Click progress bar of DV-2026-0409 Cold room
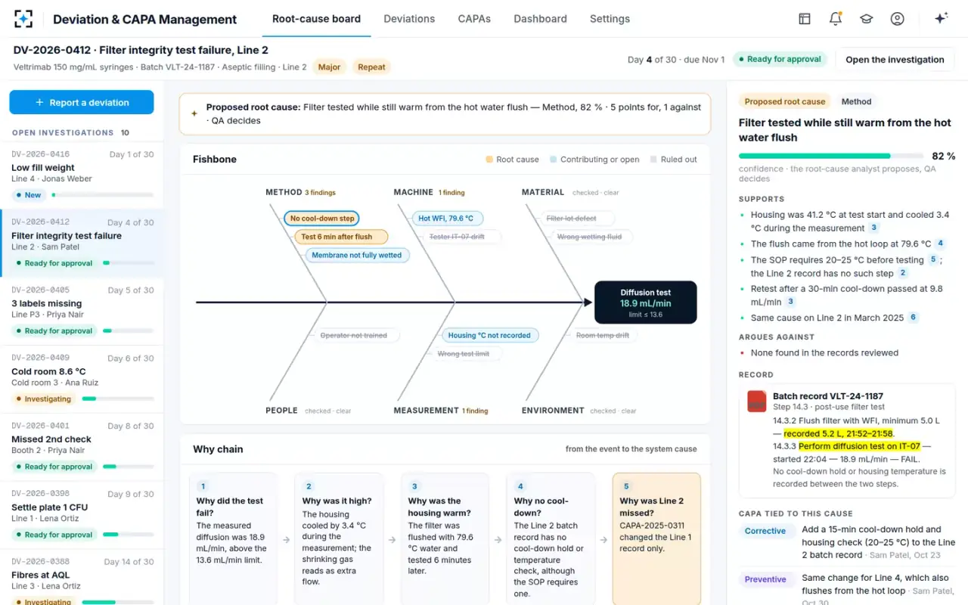Viewport: 968px width, 605px height. click(x=117, y=399)
